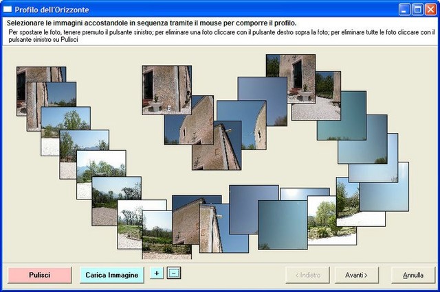The image size is (440, 292).
Task: Close the Profilo dell'Orizzonte window
Action: pos(430,10)
